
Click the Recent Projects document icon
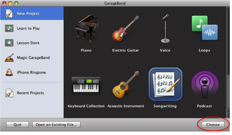pyautogui.click(x=9, y=93)
